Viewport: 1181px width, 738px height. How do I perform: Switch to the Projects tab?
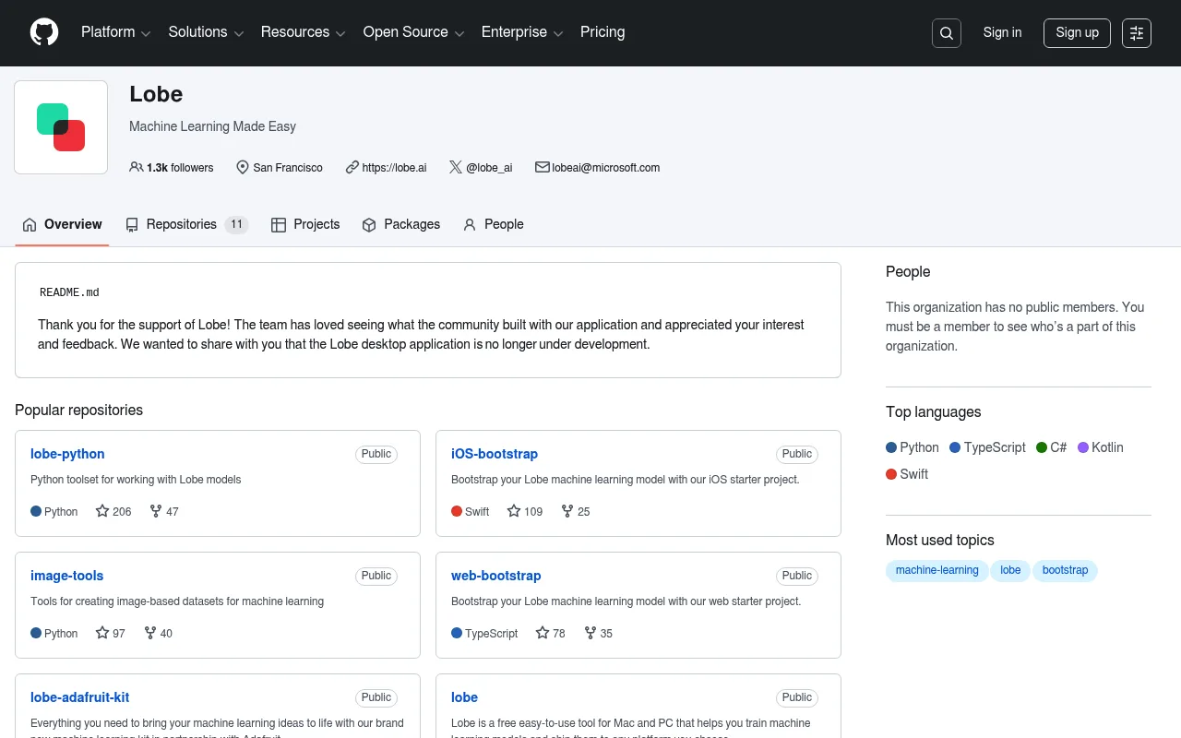point(305,224)
